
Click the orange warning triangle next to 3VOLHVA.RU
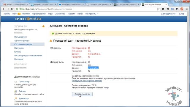pyautogui.click(x=43, y=26)
